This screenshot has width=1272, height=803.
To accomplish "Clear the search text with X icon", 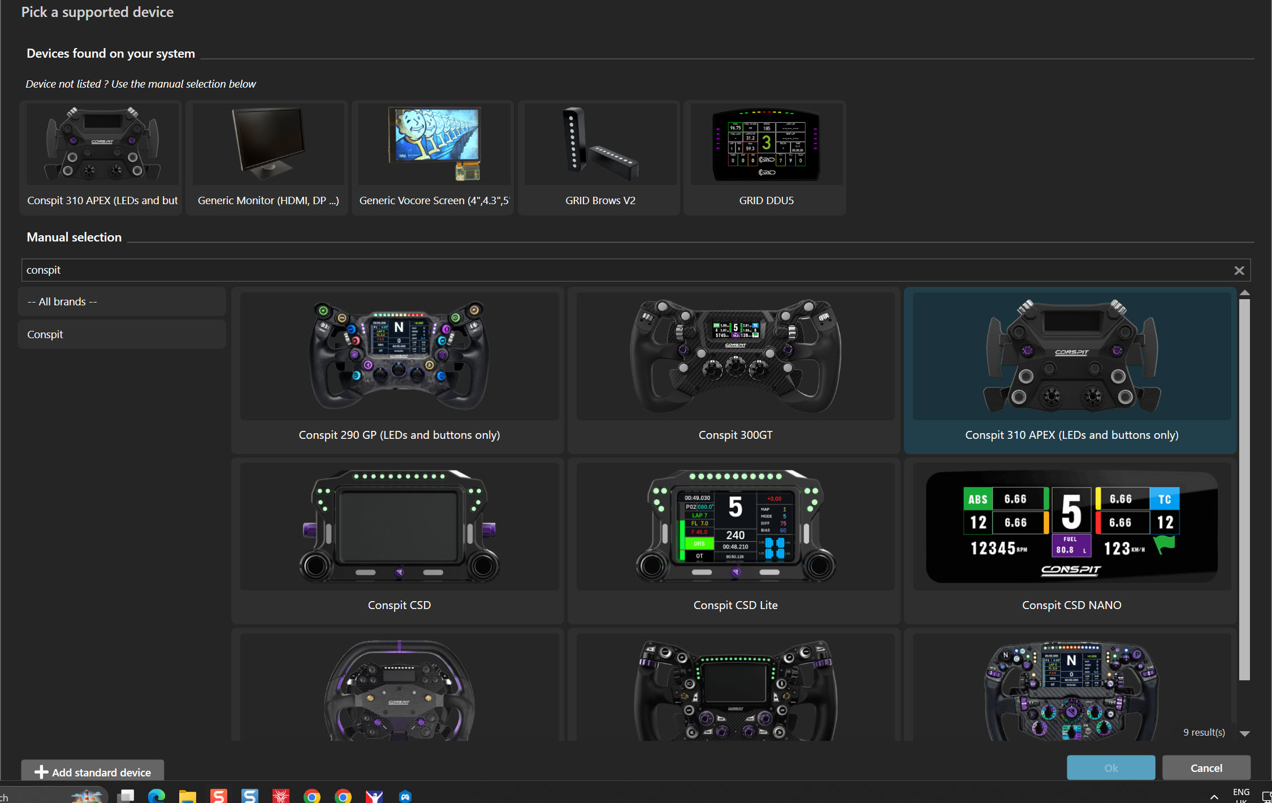I will click(1239, 271).
